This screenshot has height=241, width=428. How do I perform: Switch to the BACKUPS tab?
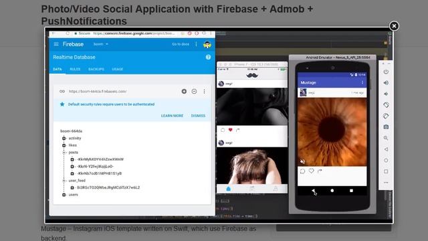click(96, 69)
